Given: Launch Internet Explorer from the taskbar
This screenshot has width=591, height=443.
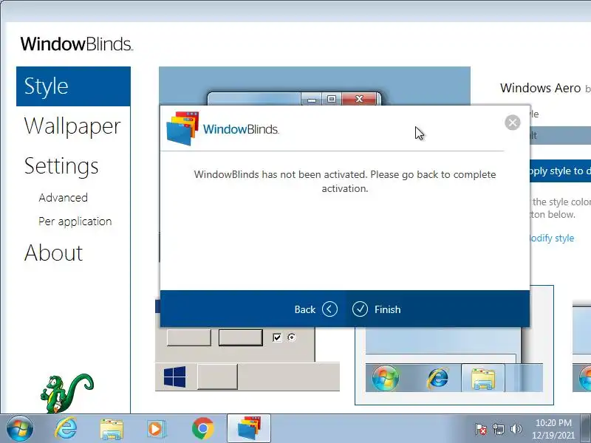Looking at the screenshot, I should 66,429.
